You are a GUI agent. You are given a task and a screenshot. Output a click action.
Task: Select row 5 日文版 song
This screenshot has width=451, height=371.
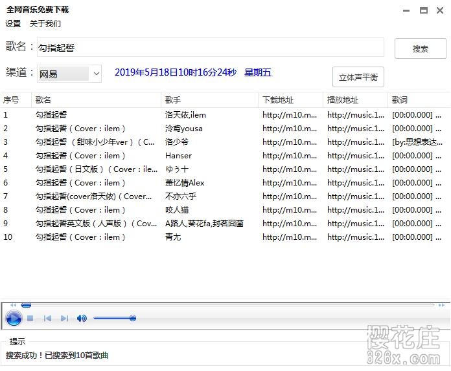tap(225, 169)
